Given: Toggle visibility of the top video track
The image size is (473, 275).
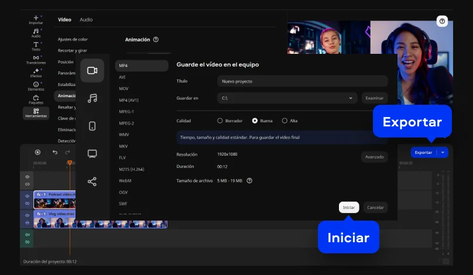Looking at the screenshot, I should [27, 176].
